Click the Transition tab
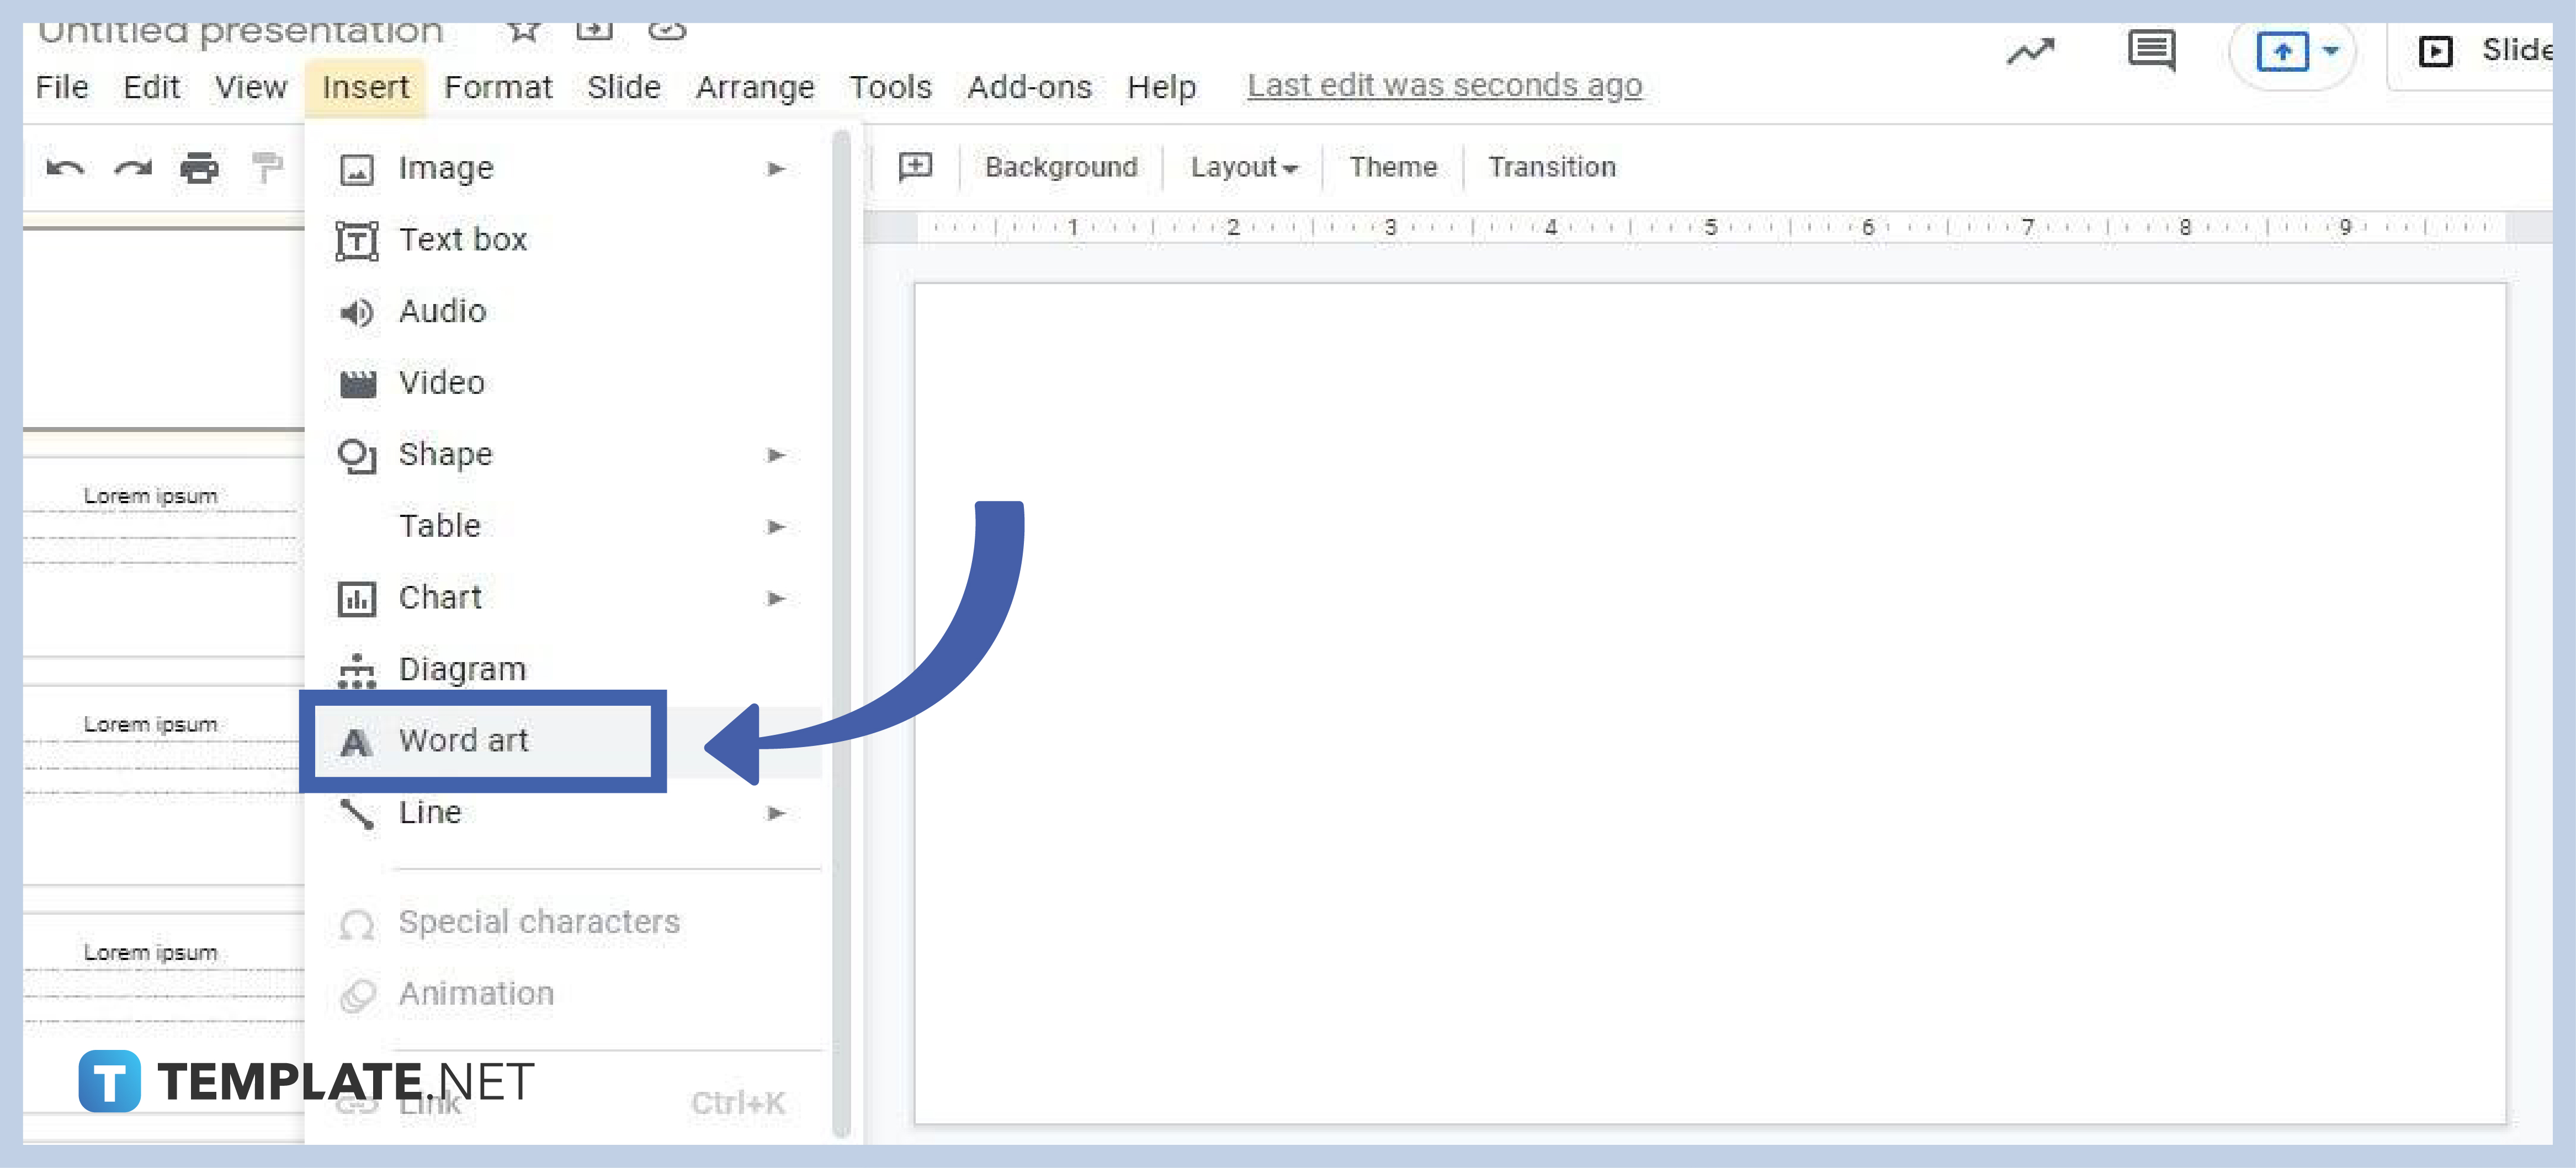The height and width of the screenshot is (1168, 2576). click(1551, 166)
